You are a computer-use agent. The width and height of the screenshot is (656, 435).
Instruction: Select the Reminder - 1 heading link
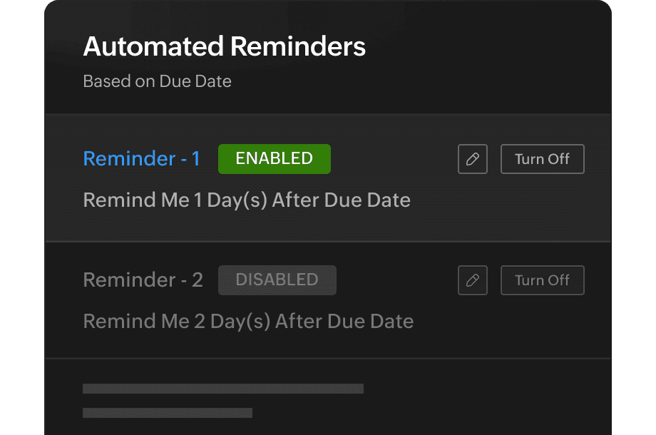141,158
